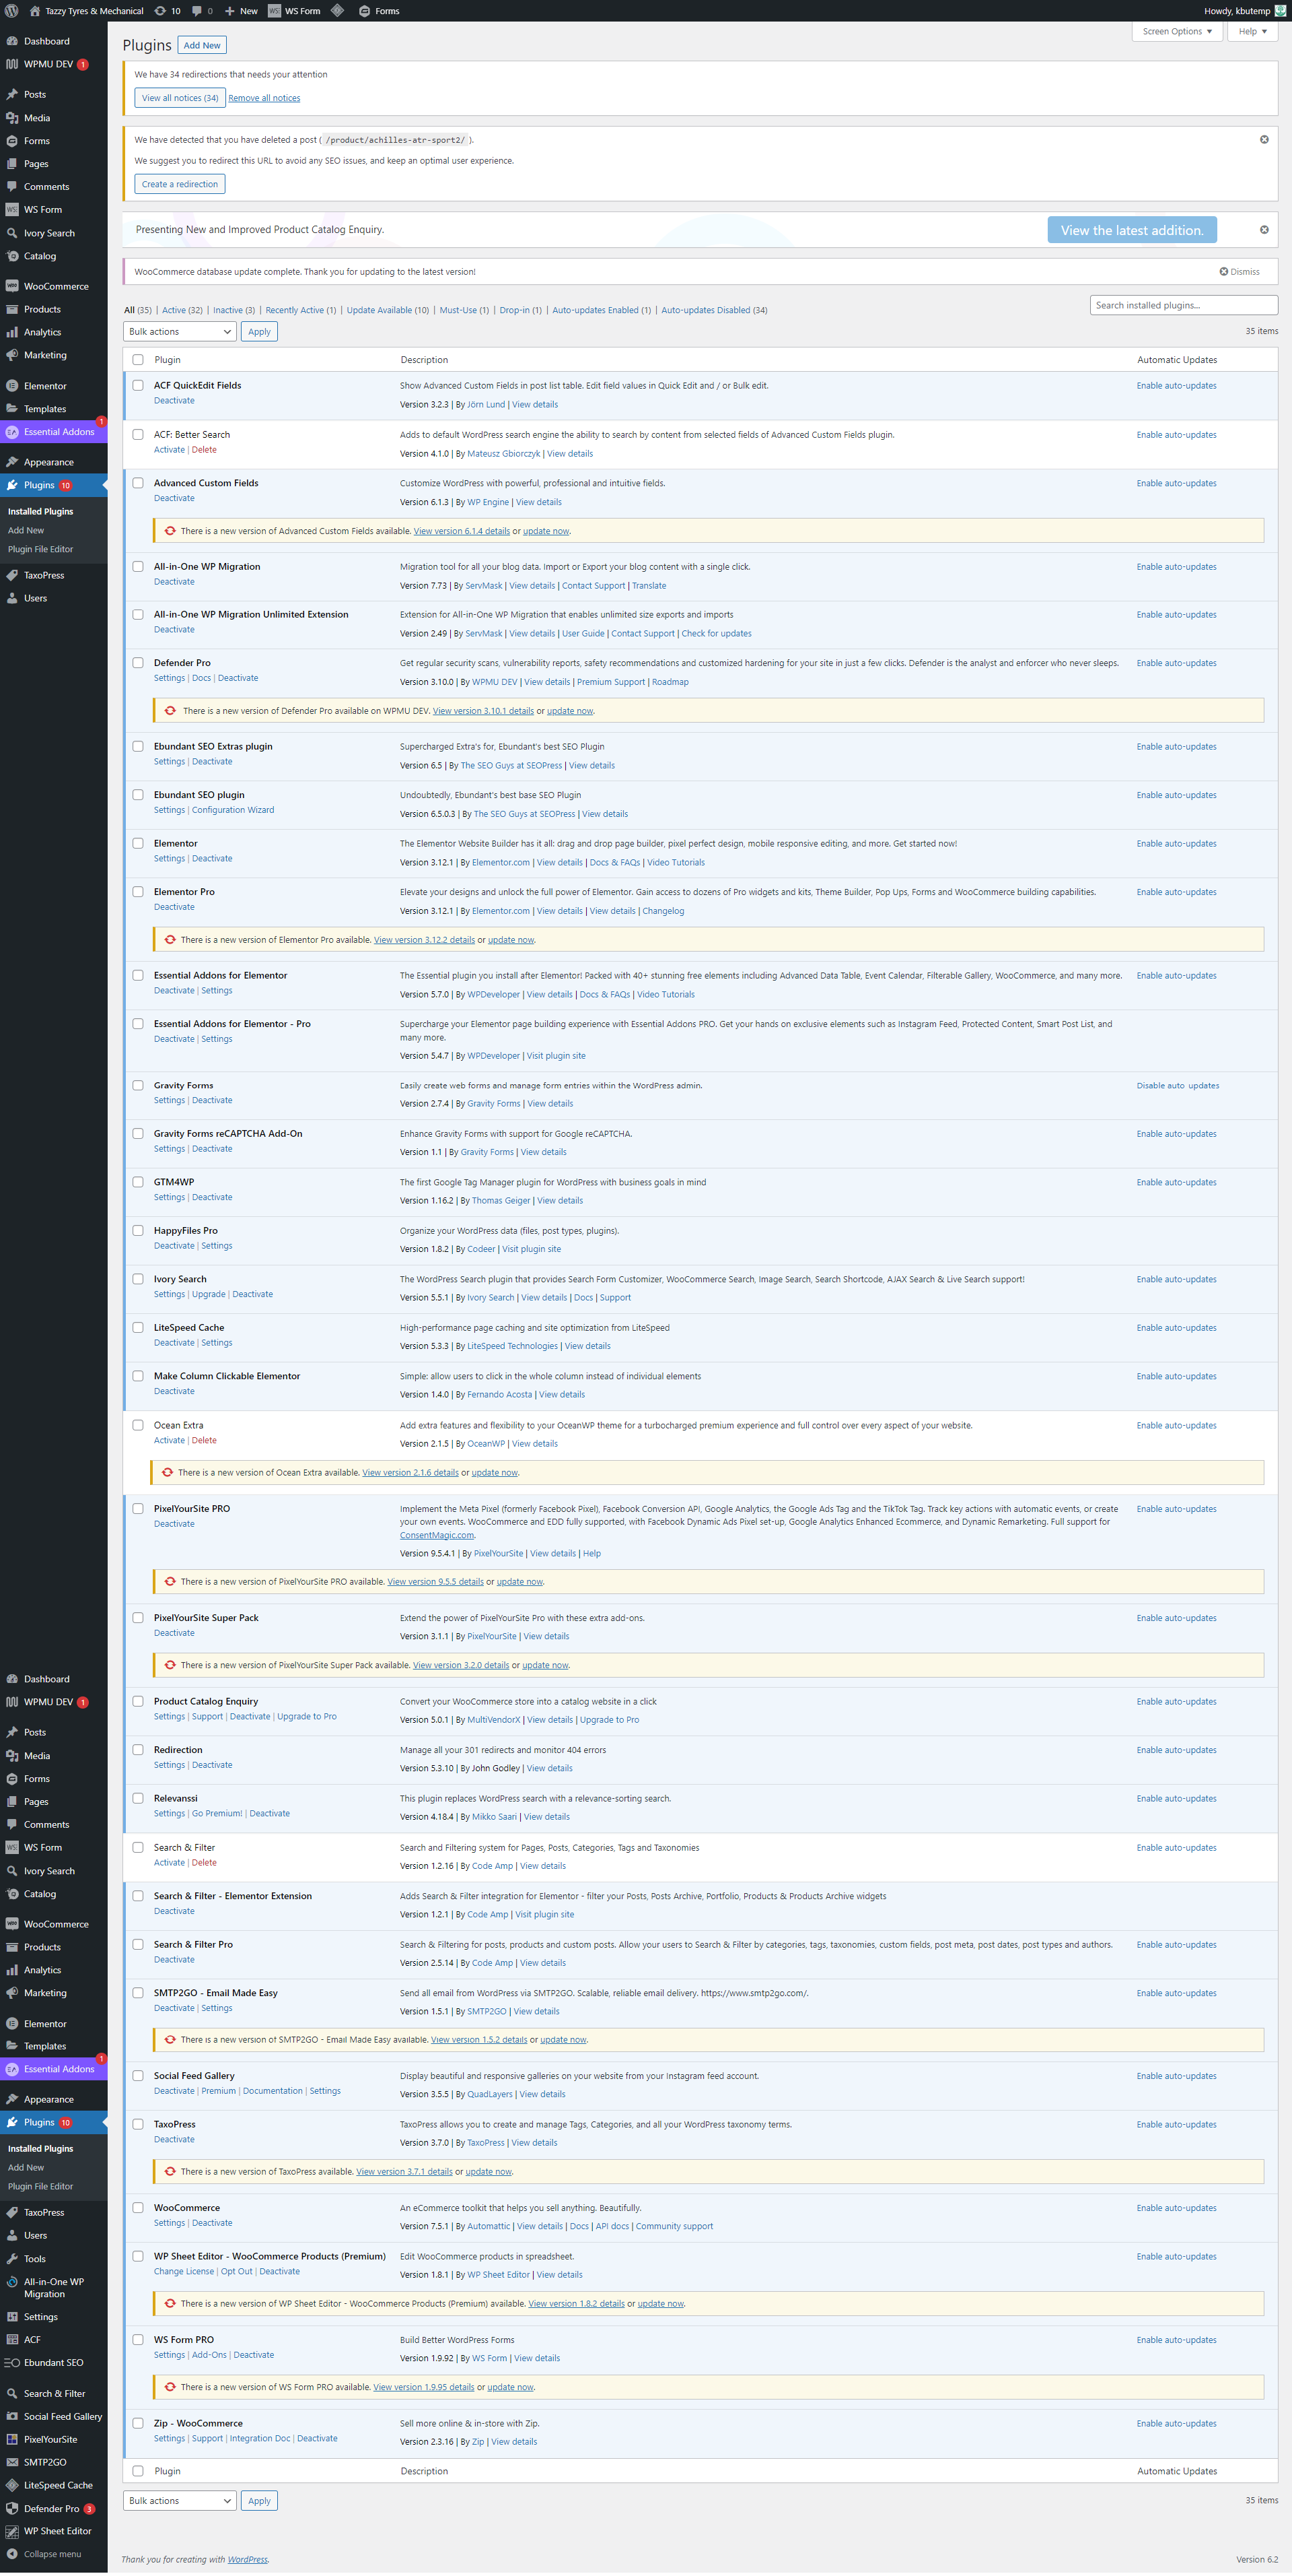Open Elementor from the top sidebar menu

[x=45, y=386]
